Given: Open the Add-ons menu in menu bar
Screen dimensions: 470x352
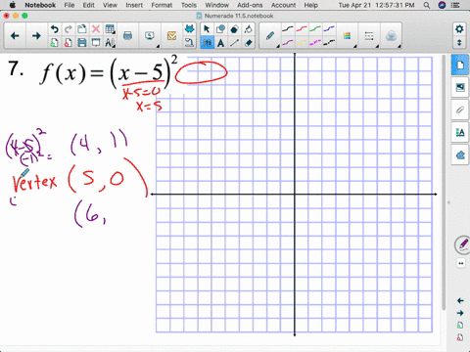Looking at the screenshot, I should click(x=250, y=5).
